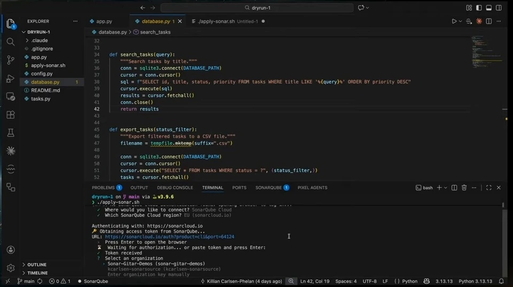Open the Manage settings gear
This screenshot has height=287, width=513.
pos(11,268)
